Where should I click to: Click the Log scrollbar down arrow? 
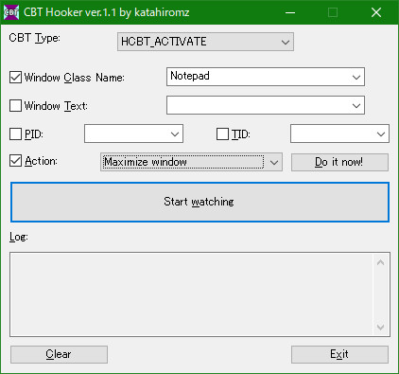(380, 327)
